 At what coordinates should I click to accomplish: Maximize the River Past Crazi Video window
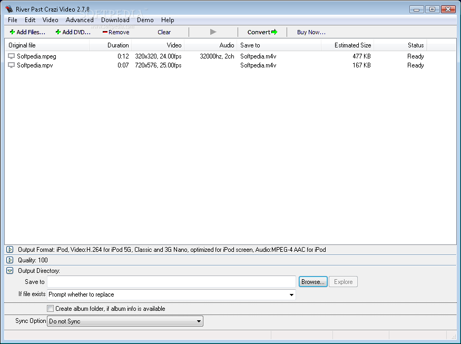432,9
